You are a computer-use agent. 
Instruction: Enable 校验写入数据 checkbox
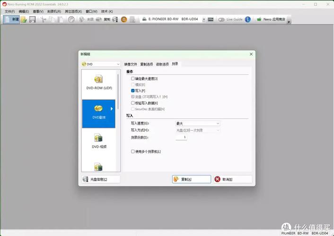pyautogui.click(x=133, y=103)
